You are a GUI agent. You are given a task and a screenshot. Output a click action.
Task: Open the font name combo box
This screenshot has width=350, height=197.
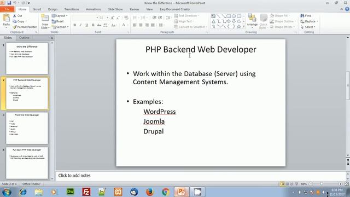tap(85, 18)
